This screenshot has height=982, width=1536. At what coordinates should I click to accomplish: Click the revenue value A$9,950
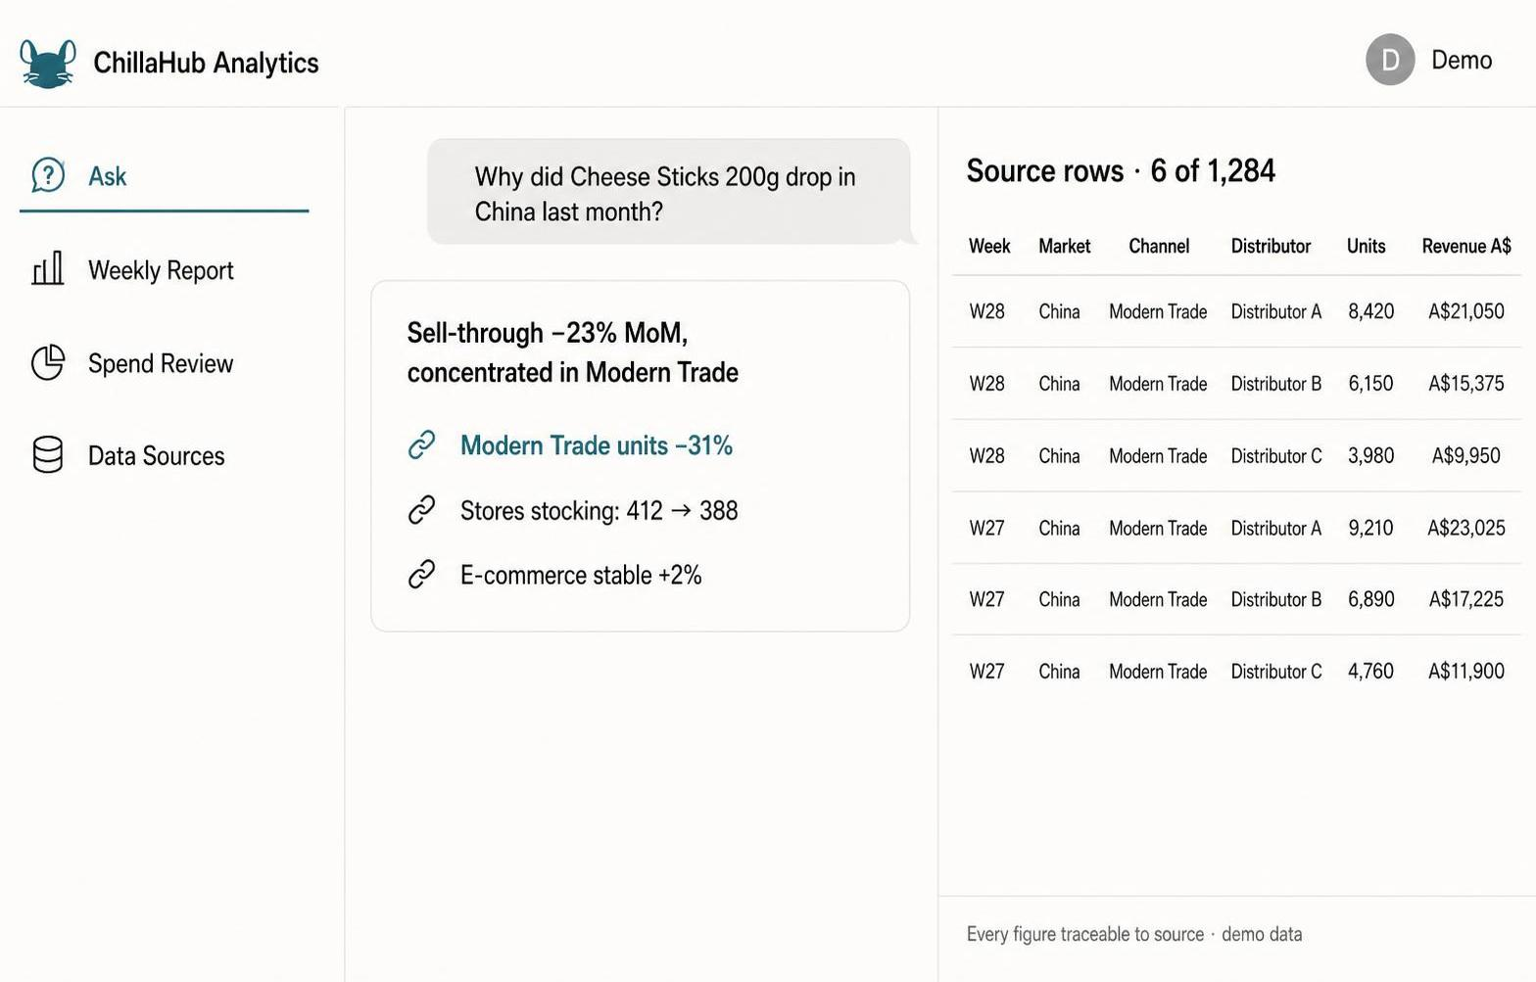pos(1466,456)
